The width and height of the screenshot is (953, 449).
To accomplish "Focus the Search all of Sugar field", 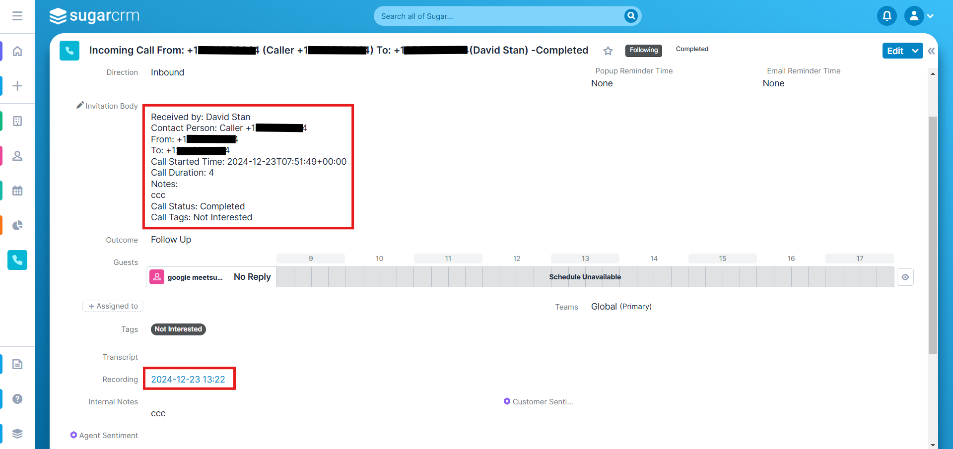I will (x=501, y=16).
